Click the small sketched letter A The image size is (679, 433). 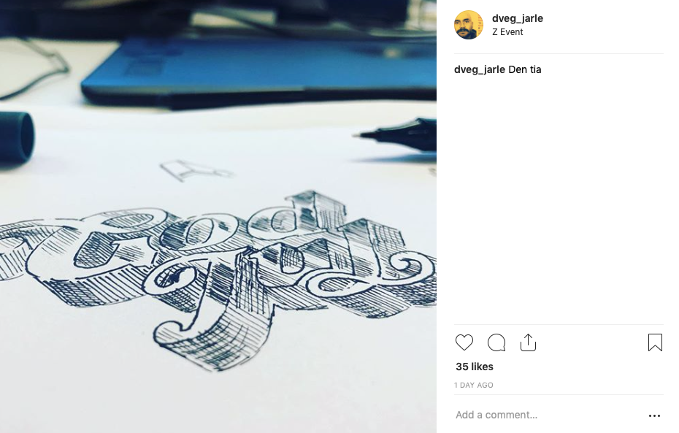196,169
